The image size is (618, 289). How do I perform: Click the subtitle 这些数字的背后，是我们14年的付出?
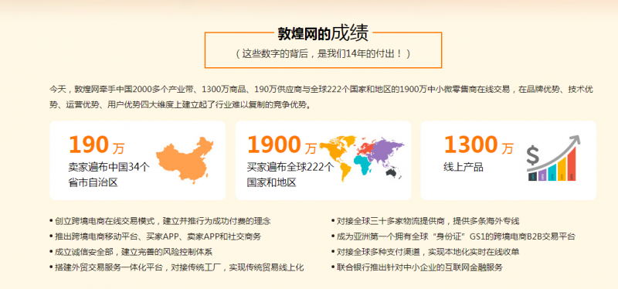[323, 53]
